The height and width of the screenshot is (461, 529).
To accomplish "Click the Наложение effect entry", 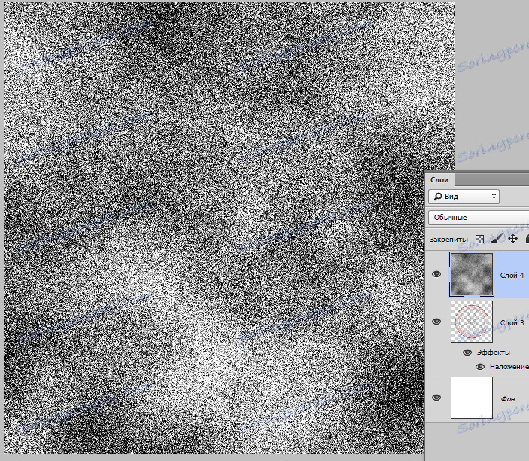I will 509,366.
